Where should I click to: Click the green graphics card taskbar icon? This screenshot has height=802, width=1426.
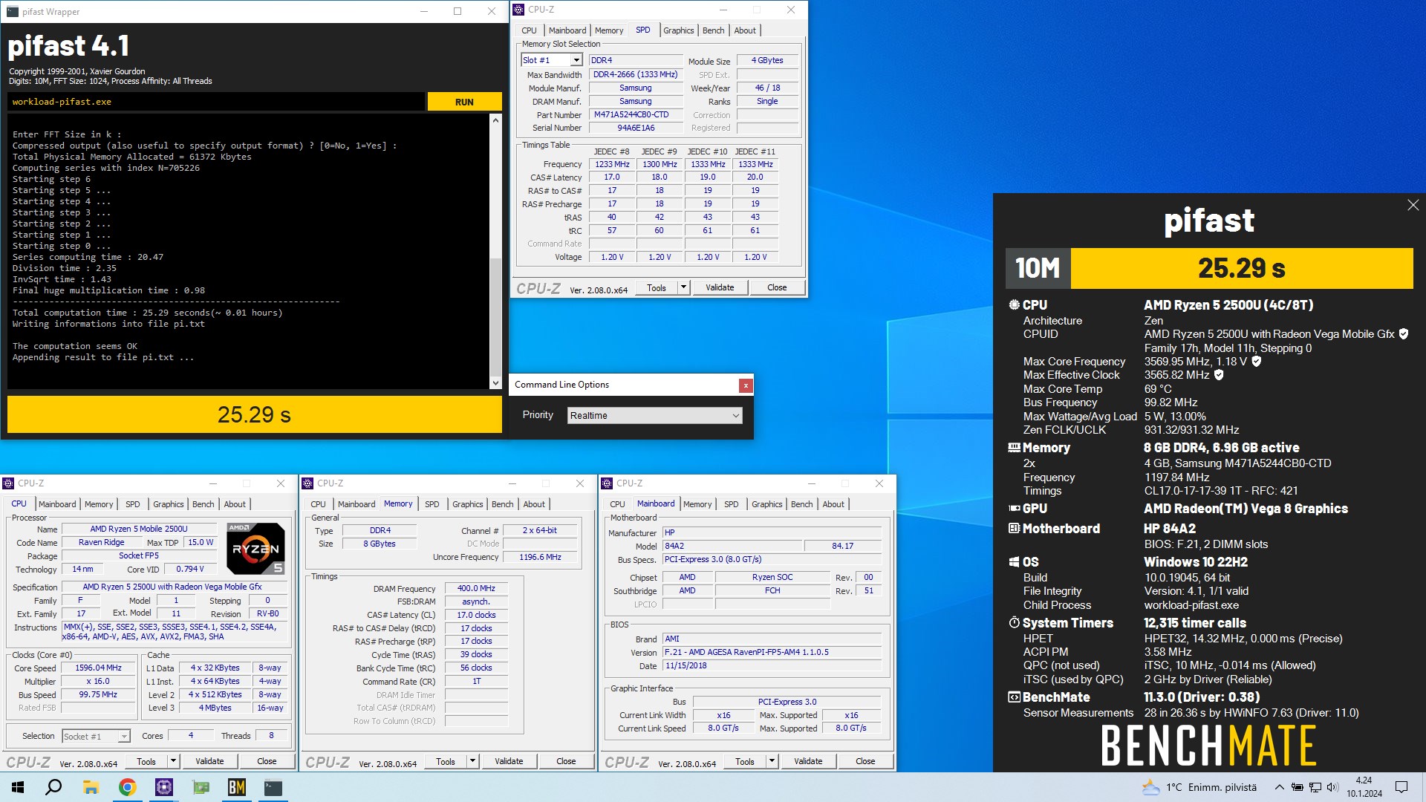(201, 787)
